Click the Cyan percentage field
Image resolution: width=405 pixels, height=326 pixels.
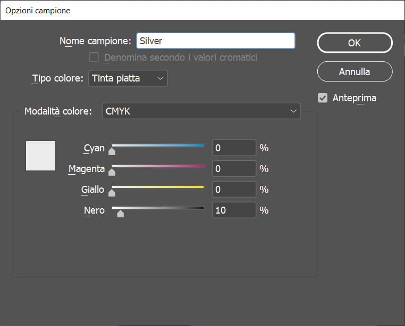(x=234, y=148)
